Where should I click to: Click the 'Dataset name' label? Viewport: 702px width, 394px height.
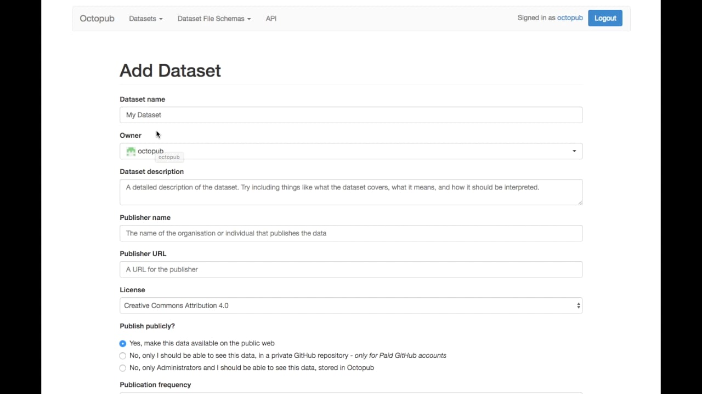tap(142, 100)
